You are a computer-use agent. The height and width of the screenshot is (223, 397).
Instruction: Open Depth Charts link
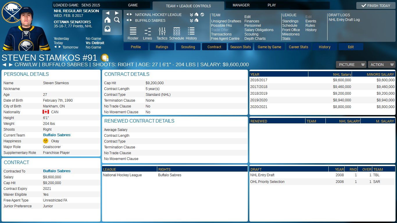pyautogui.click(x=255, y=39)
